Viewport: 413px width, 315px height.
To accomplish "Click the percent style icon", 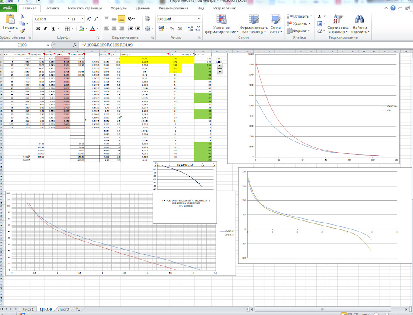I will pyautogui.click(x=172, y=28).
